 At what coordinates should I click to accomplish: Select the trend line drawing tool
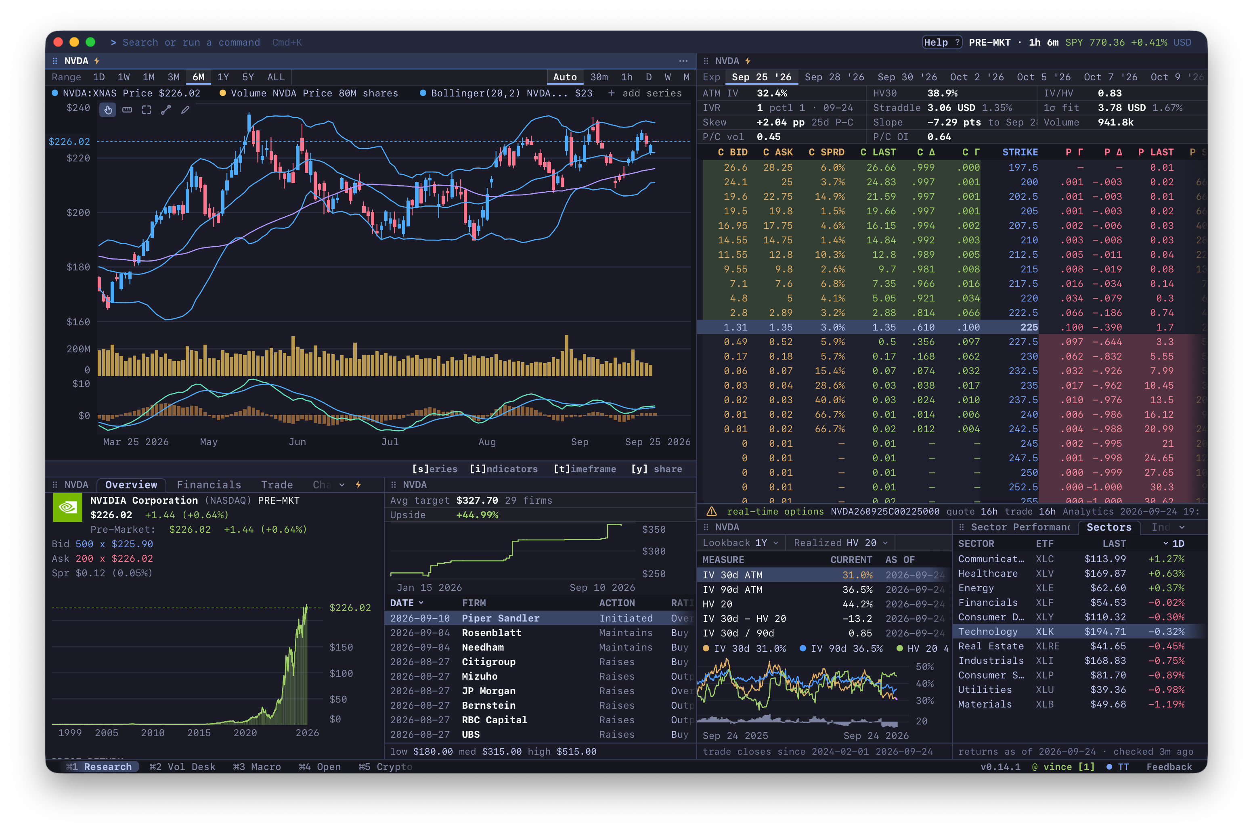point(166,110)
